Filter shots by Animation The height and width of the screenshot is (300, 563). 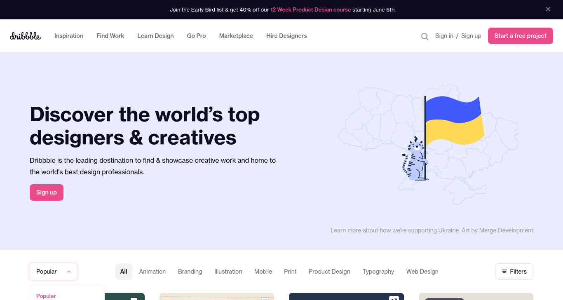pyautogui.click(x=152, y=272)
